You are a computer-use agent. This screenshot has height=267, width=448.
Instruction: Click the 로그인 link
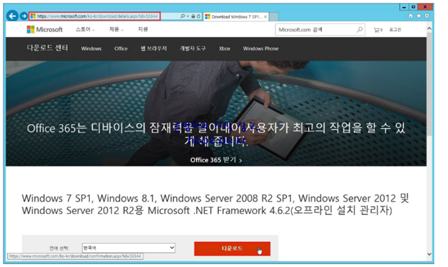point(395,30)
